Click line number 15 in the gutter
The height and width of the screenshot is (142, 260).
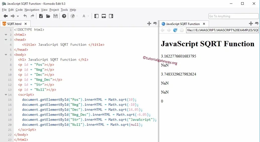coord(10,99)
